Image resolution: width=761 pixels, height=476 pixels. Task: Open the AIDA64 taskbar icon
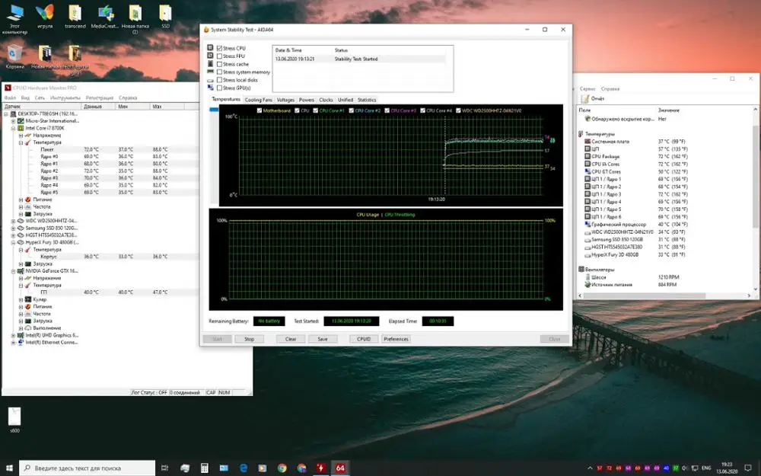tap(340, 468)
